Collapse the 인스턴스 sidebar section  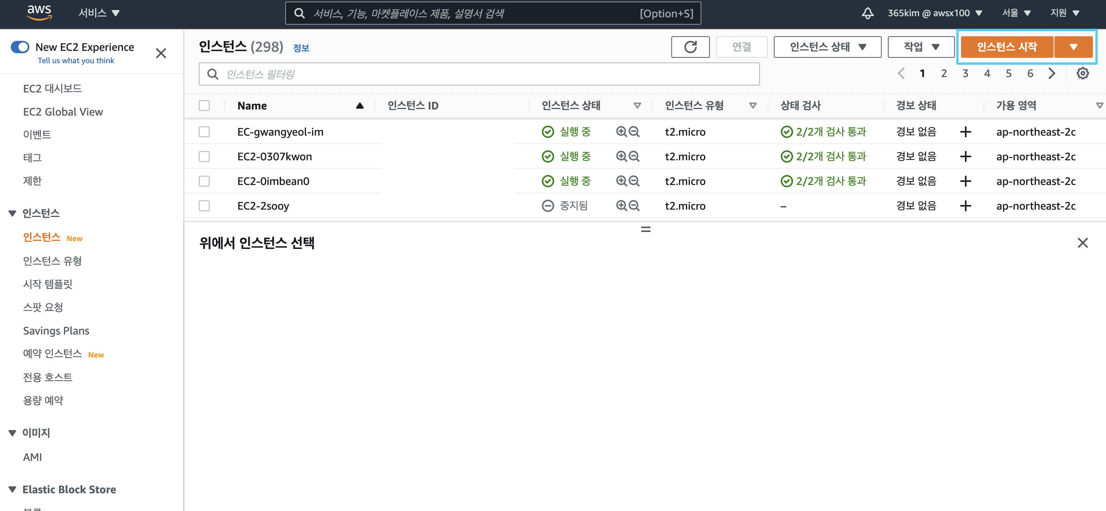point(12,213)
